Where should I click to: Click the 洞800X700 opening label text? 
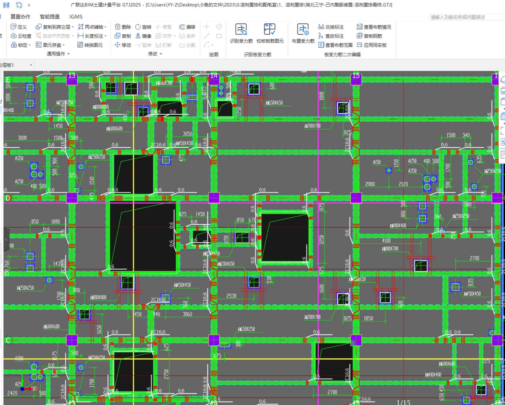[390, 249]
